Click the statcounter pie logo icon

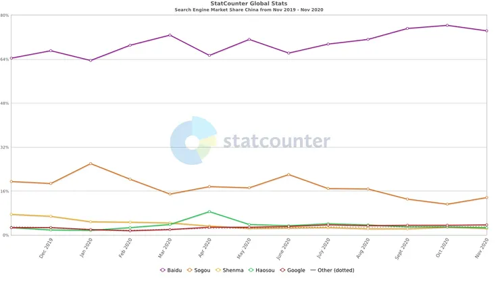click(193, 140)
